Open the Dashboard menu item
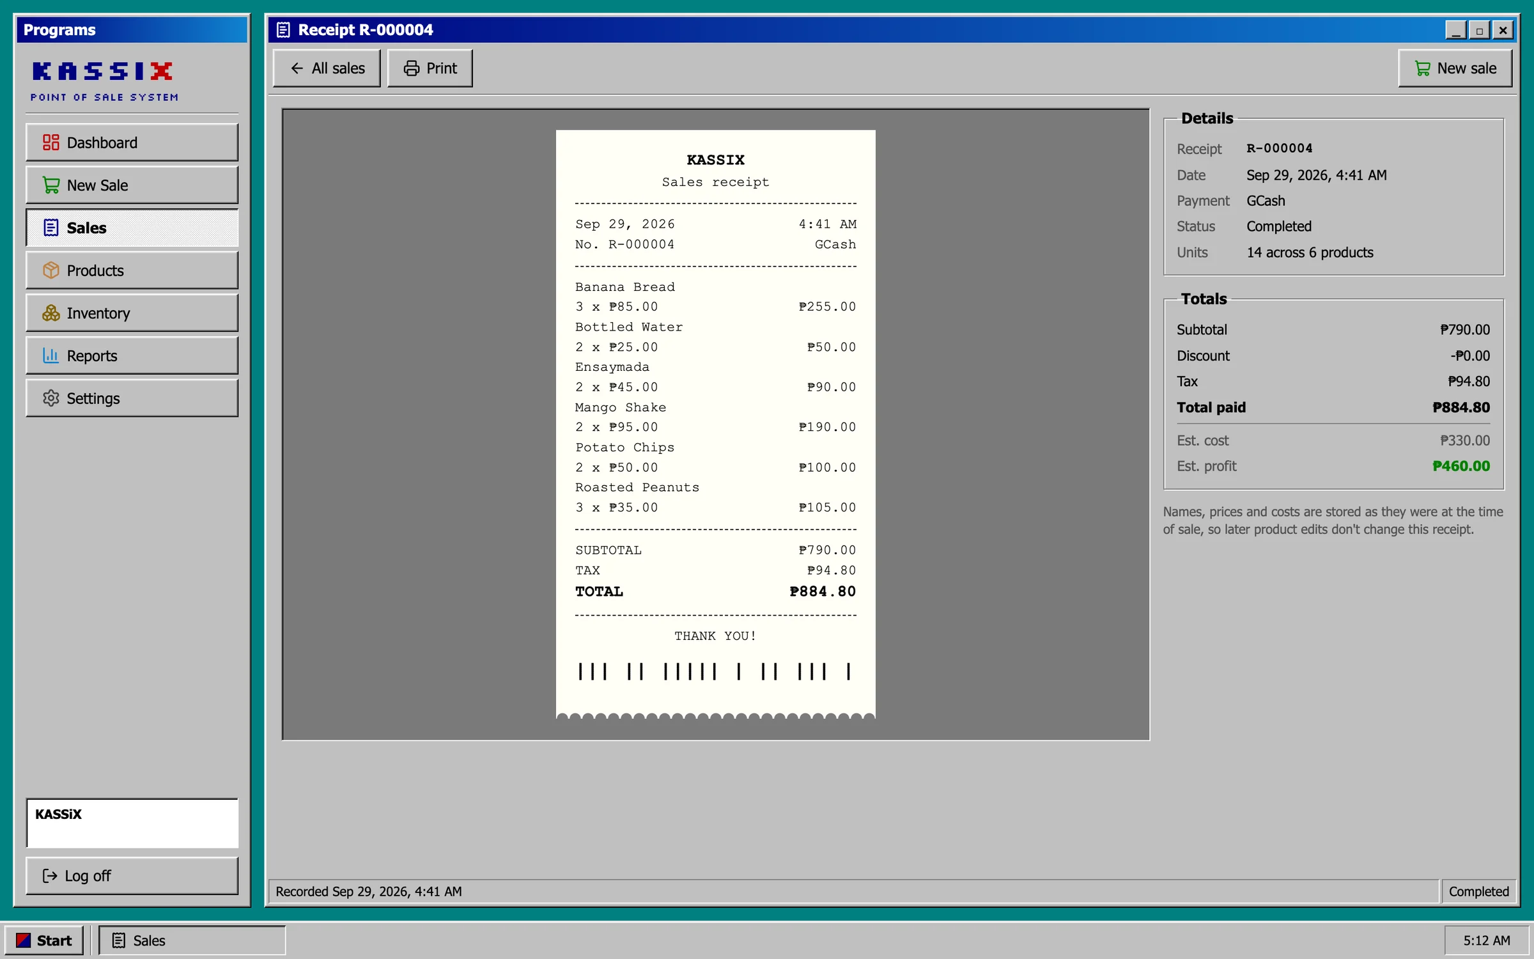 [132, 142]
